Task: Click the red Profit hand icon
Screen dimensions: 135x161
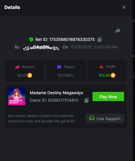Action: [101, 67]
